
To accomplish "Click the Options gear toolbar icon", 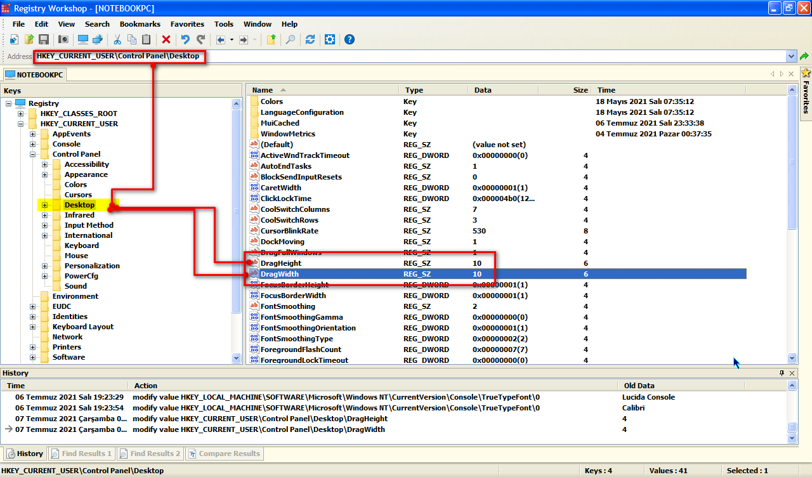I will (330, 39).
